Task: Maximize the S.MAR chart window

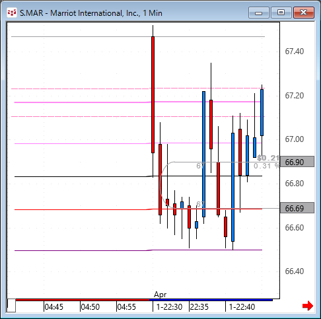Action: 281,13
